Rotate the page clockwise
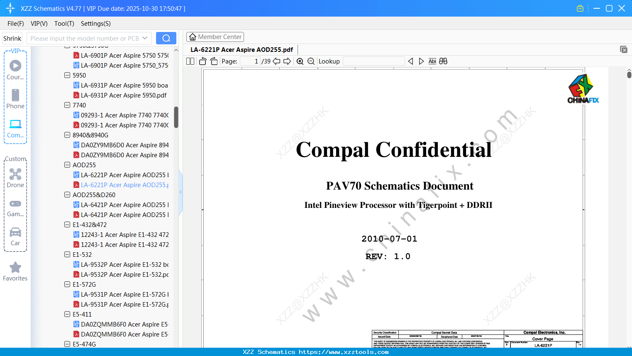 click(x=214, y=61)
